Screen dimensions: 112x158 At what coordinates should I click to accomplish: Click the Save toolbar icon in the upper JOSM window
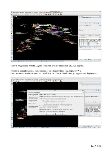(14, 15)
